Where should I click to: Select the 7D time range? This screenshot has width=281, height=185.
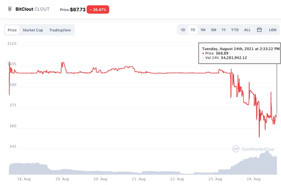coord(193,30)
